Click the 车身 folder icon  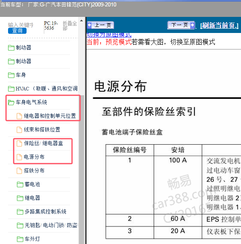point(11,75)
